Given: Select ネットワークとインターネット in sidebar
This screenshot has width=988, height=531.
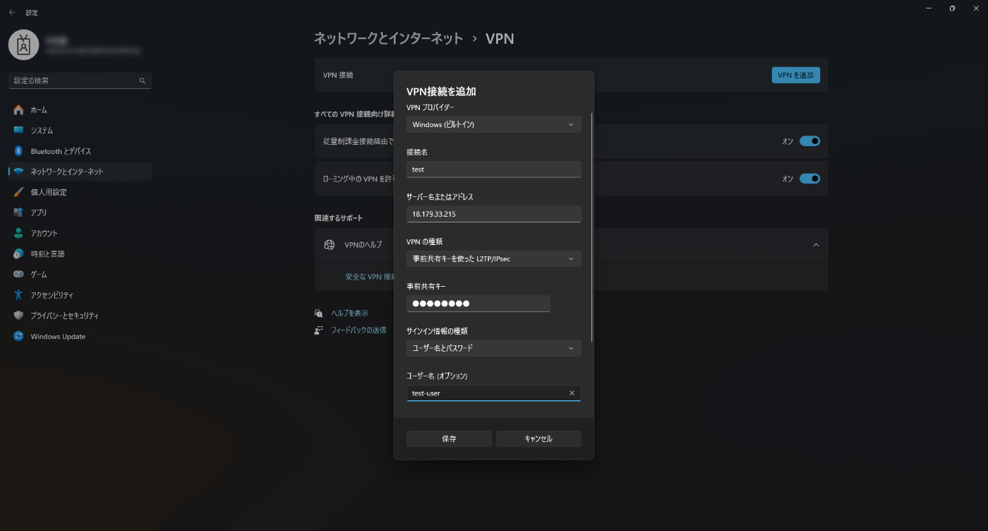Looking at the screenshot, I should tap(80, 172).
